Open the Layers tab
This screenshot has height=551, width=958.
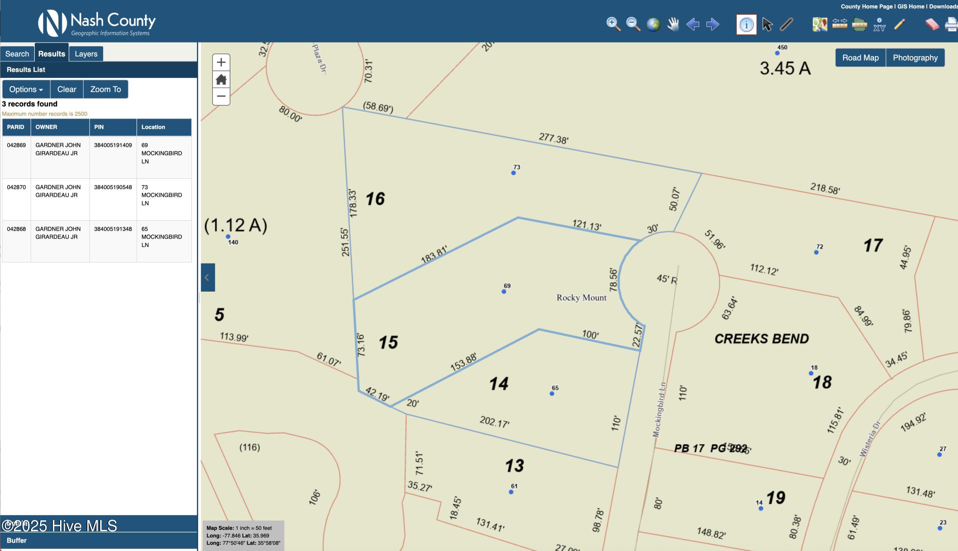tap(86, 54)
